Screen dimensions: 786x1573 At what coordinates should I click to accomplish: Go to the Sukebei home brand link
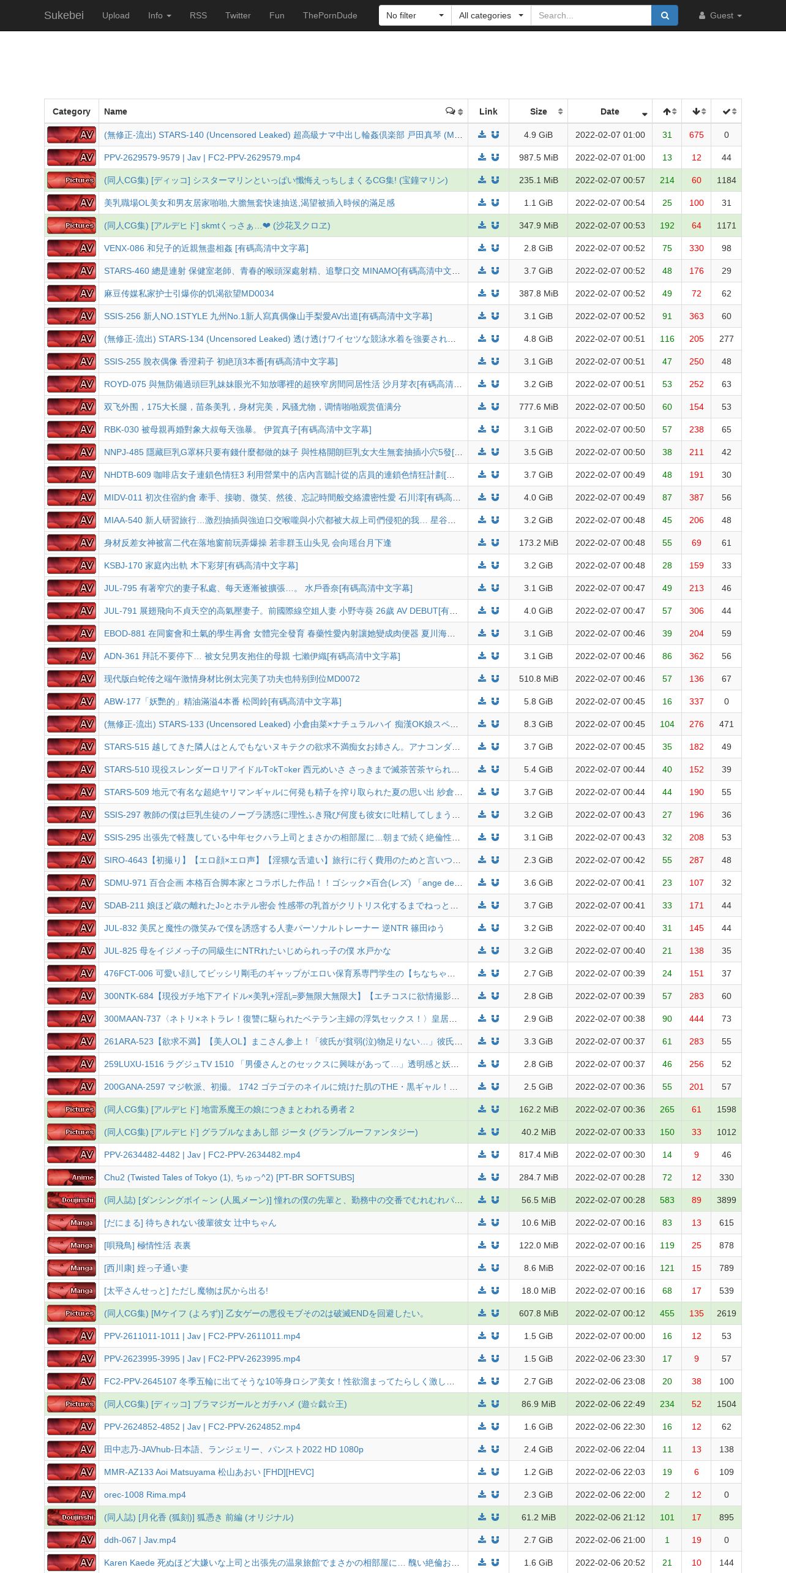[x=64, y=15]
